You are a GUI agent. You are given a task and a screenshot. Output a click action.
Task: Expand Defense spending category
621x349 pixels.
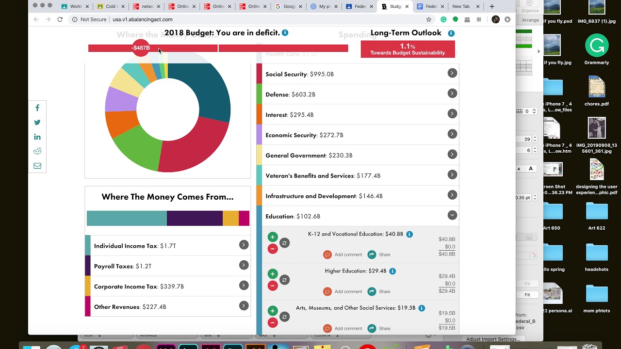[452, 93]
